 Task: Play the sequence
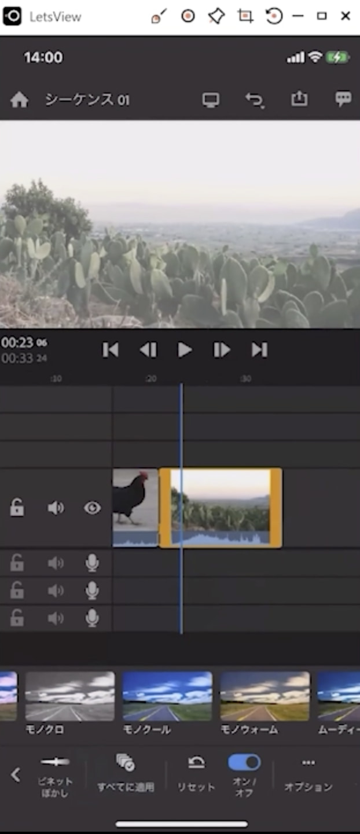(x=185, y=349)
